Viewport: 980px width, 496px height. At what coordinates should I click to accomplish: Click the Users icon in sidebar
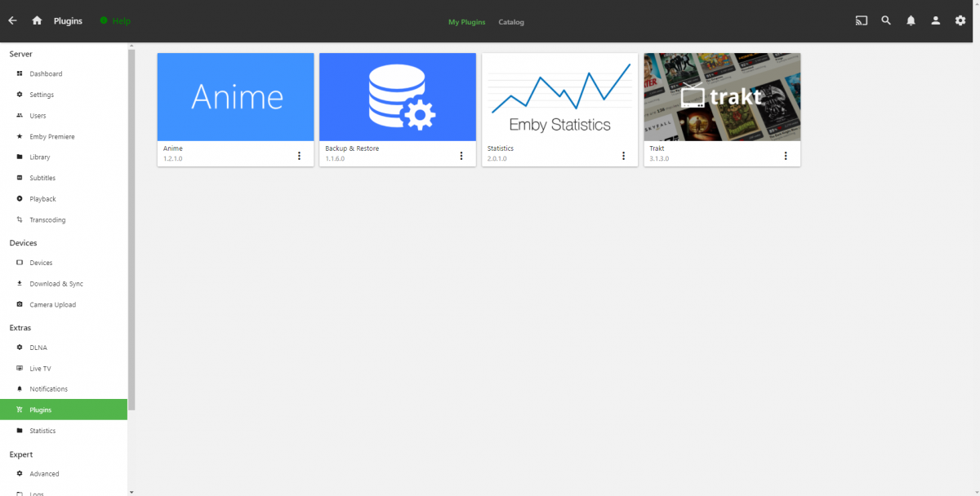tap(20, 116)
